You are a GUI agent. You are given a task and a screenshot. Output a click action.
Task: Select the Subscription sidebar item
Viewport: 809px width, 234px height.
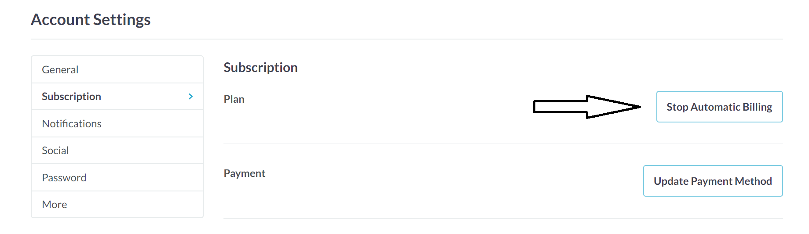tap(72, 97)
